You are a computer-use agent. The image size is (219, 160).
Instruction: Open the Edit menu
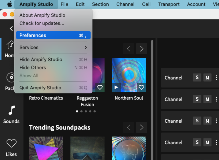coord(80,4)
